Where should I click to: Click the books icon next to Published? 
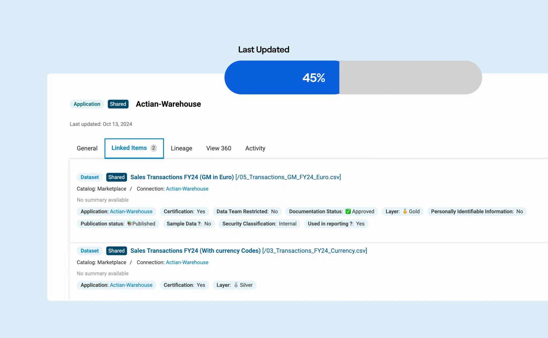point(130,224)
